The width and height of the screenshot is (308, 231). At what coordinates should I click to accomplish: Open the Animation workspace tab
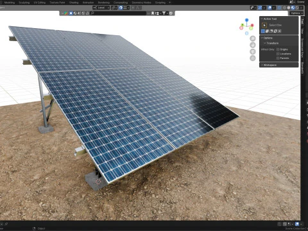88,3
